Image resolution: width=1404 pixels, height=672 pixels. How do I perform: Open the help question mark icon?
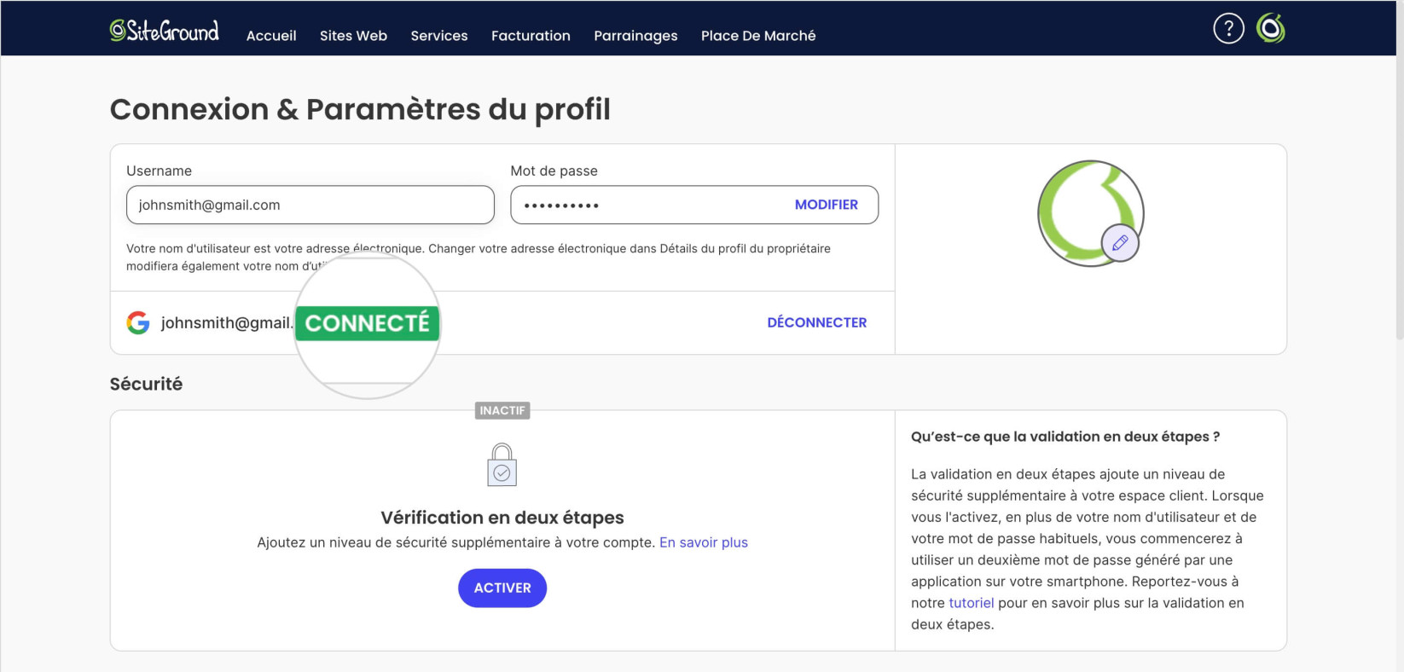coord(1228,29)
